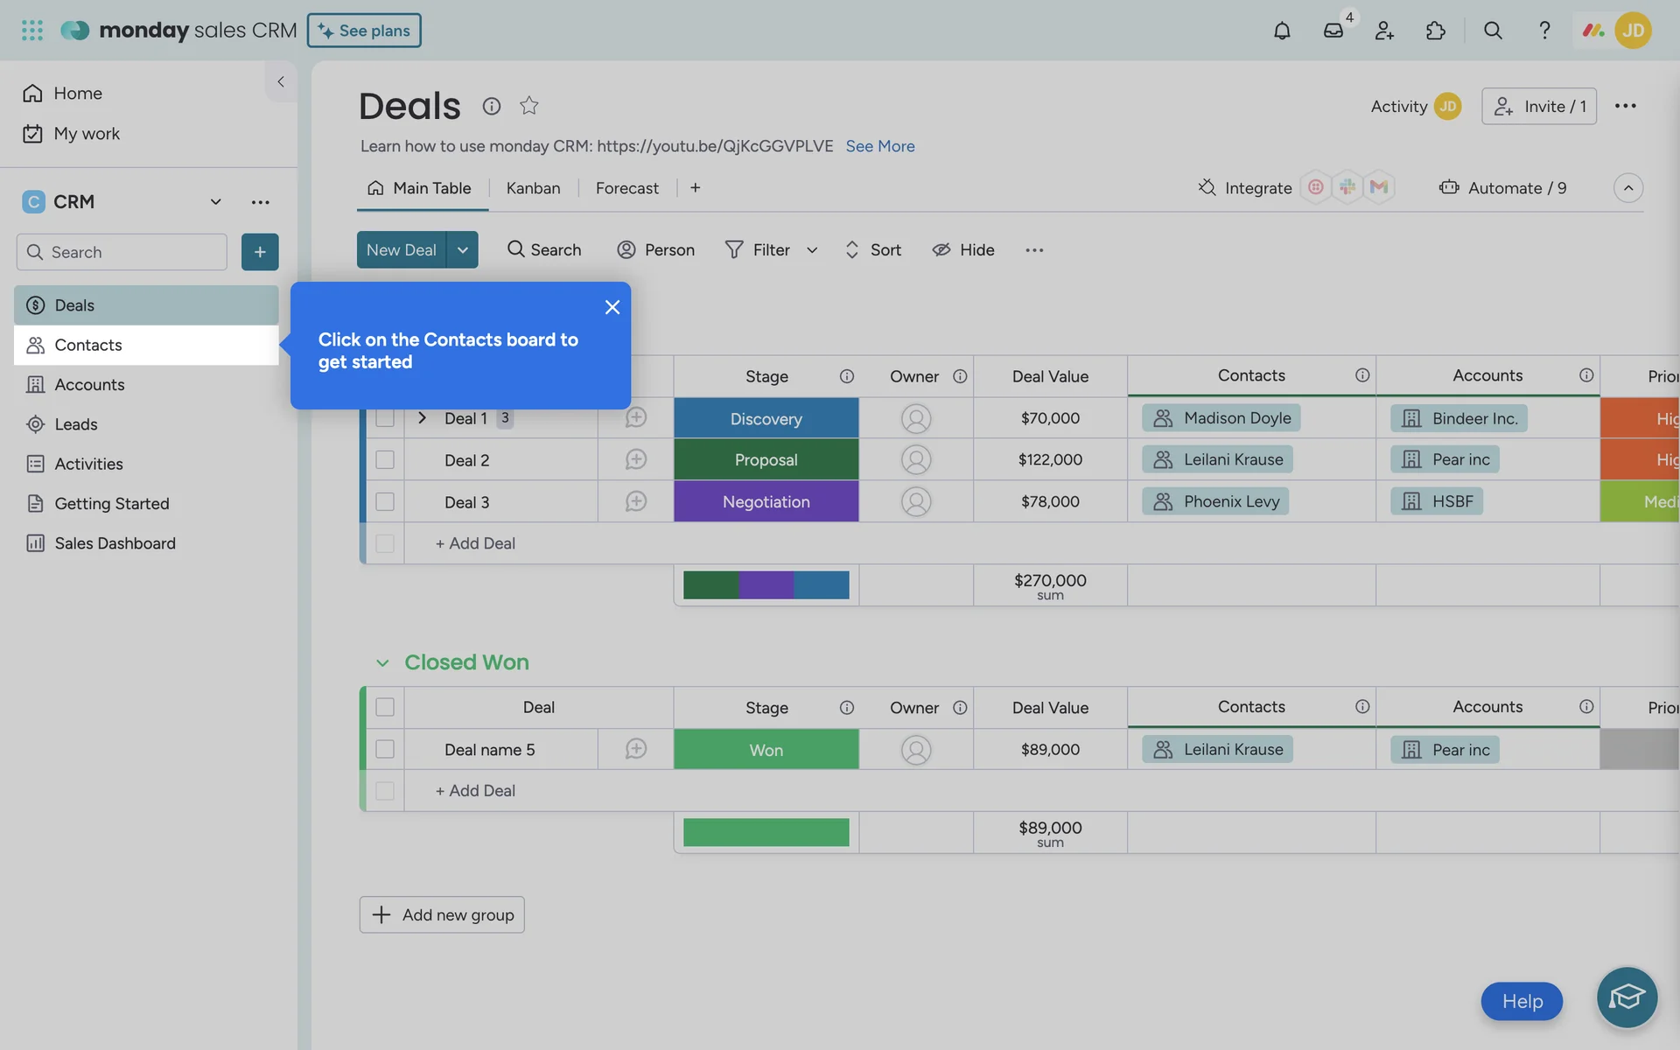Open the New Deal dropdown arrow
1680x1050 pixels.
[462, 249]
